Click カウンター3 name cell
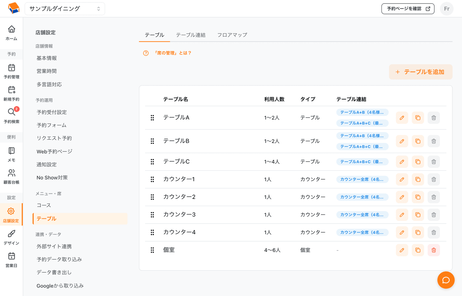The width and height of the screenshot is (462, 296). (179, 215)
